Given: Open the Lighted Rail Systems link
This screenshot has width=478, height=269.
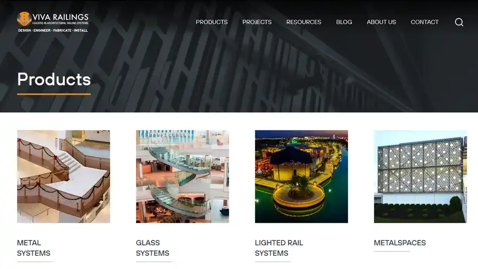Looking at the screenshot, I should [x=279, y=248].
